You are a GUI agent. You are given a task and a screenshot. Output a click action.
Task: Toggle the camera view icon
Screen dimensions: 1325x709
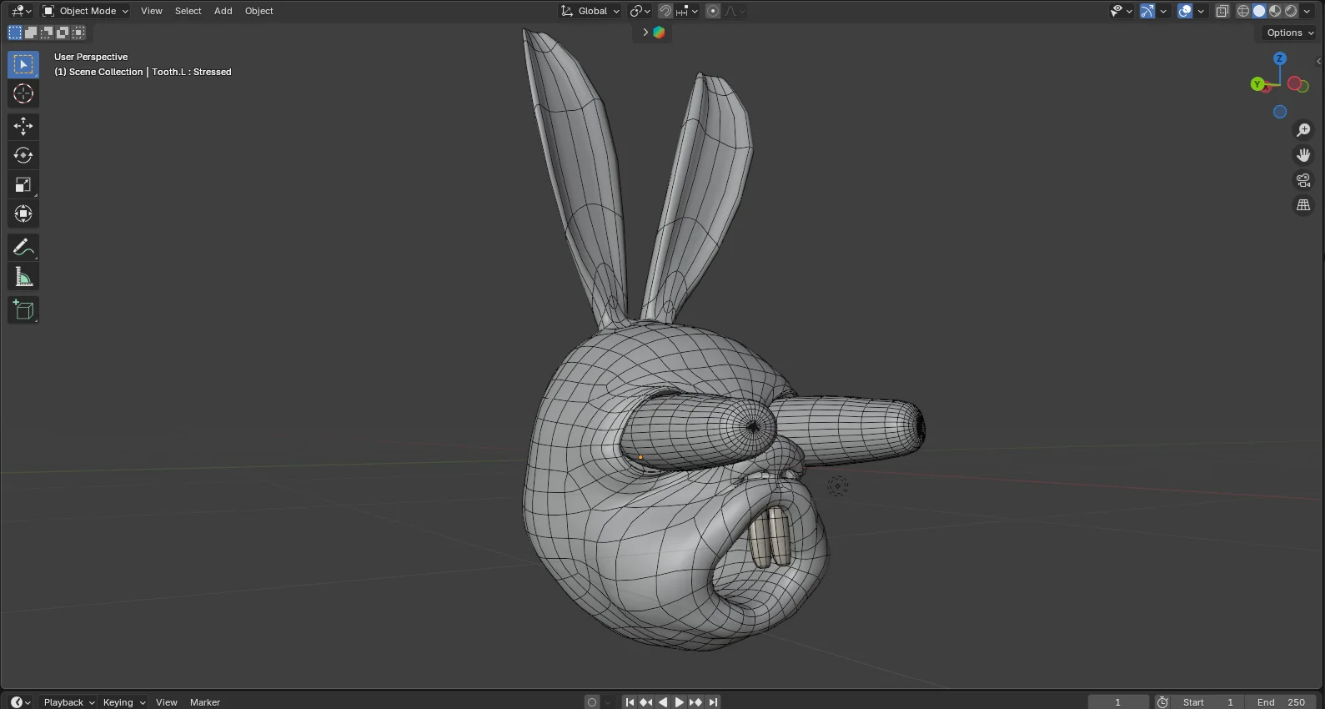[x=1303, y=180]
